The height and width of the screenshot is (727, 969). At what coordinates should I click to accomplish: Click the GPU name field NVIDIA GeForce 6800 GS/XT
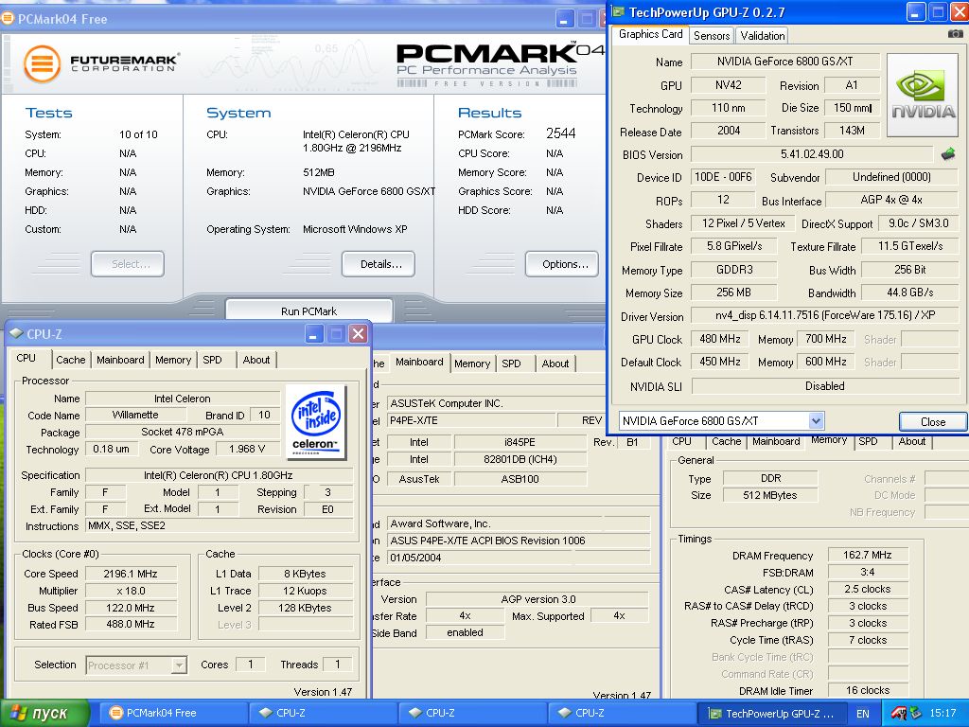point(784,62)
